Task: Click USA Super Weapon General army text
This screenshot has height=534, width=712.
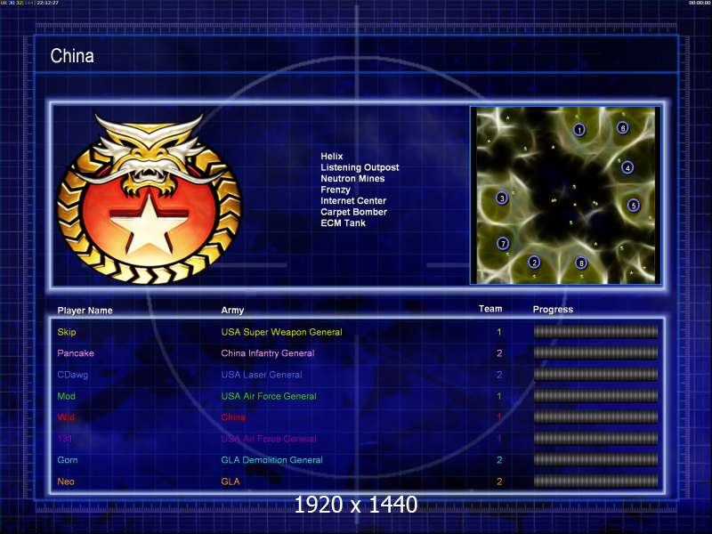Action: point(281,332)
